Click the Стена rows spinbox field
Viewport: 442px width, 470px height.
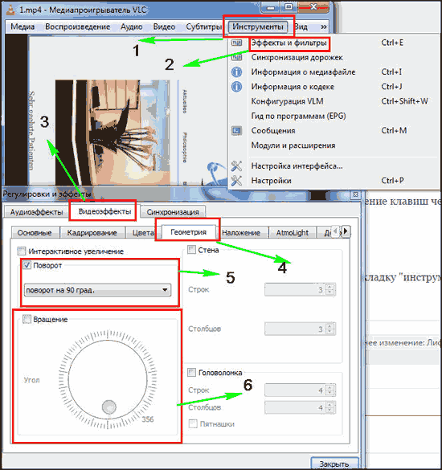coord(300,289)
